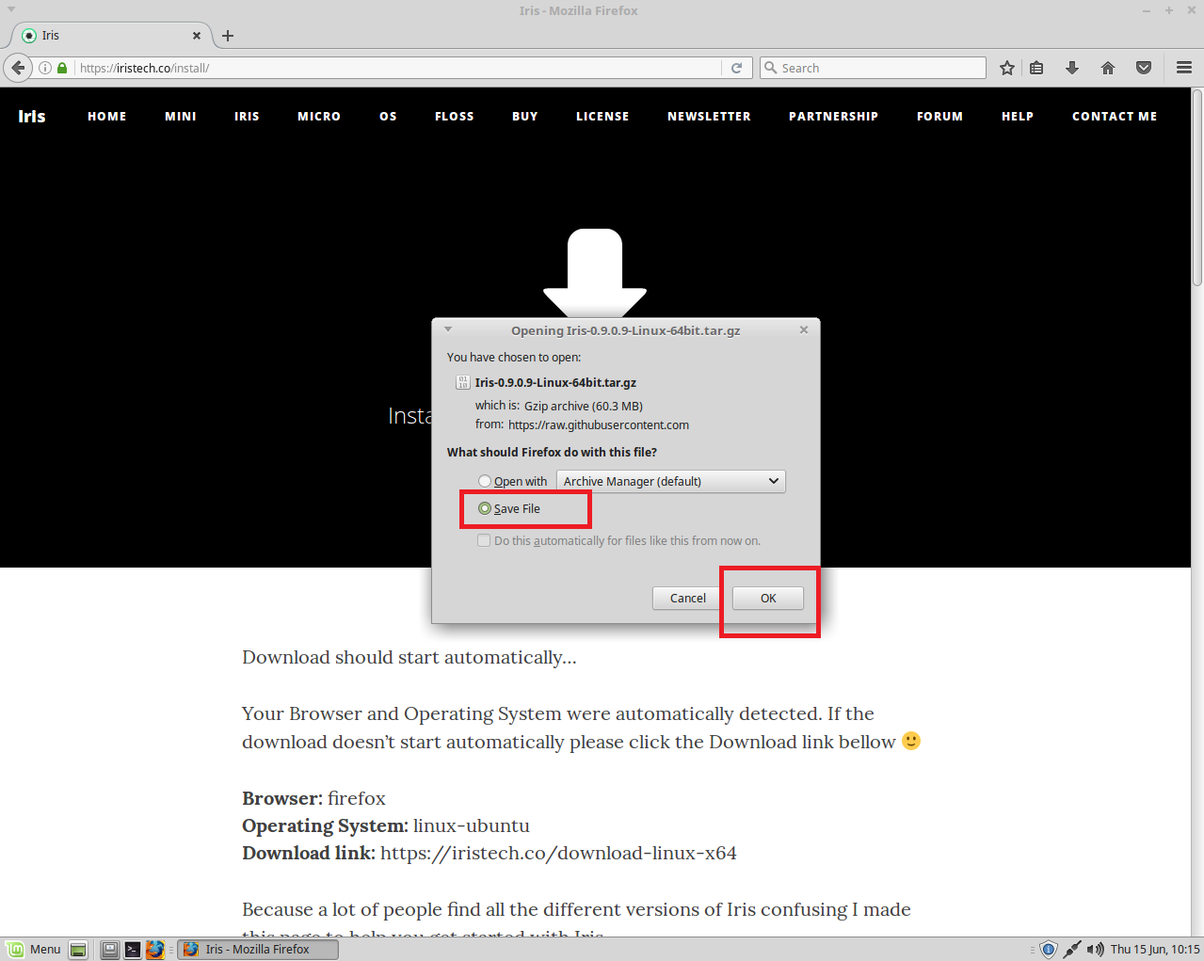Click the page vertical scrollbar thumb
The width and height of the screenshot is (1204, 961).
click(1197, 186)
